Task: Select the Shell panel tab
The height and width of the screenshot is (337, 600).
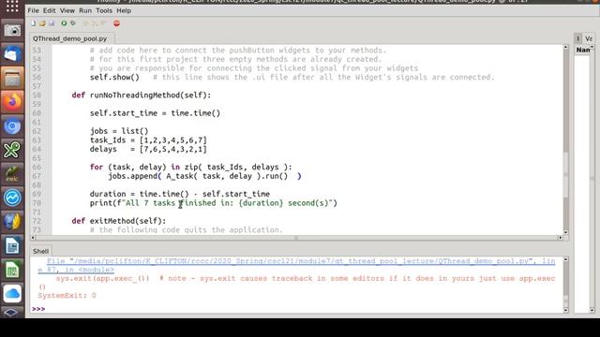Action: pyautogui.click(x=40, y=251)
